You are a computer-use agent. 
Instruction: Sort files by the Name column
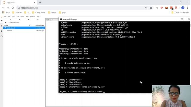(17, 25)
